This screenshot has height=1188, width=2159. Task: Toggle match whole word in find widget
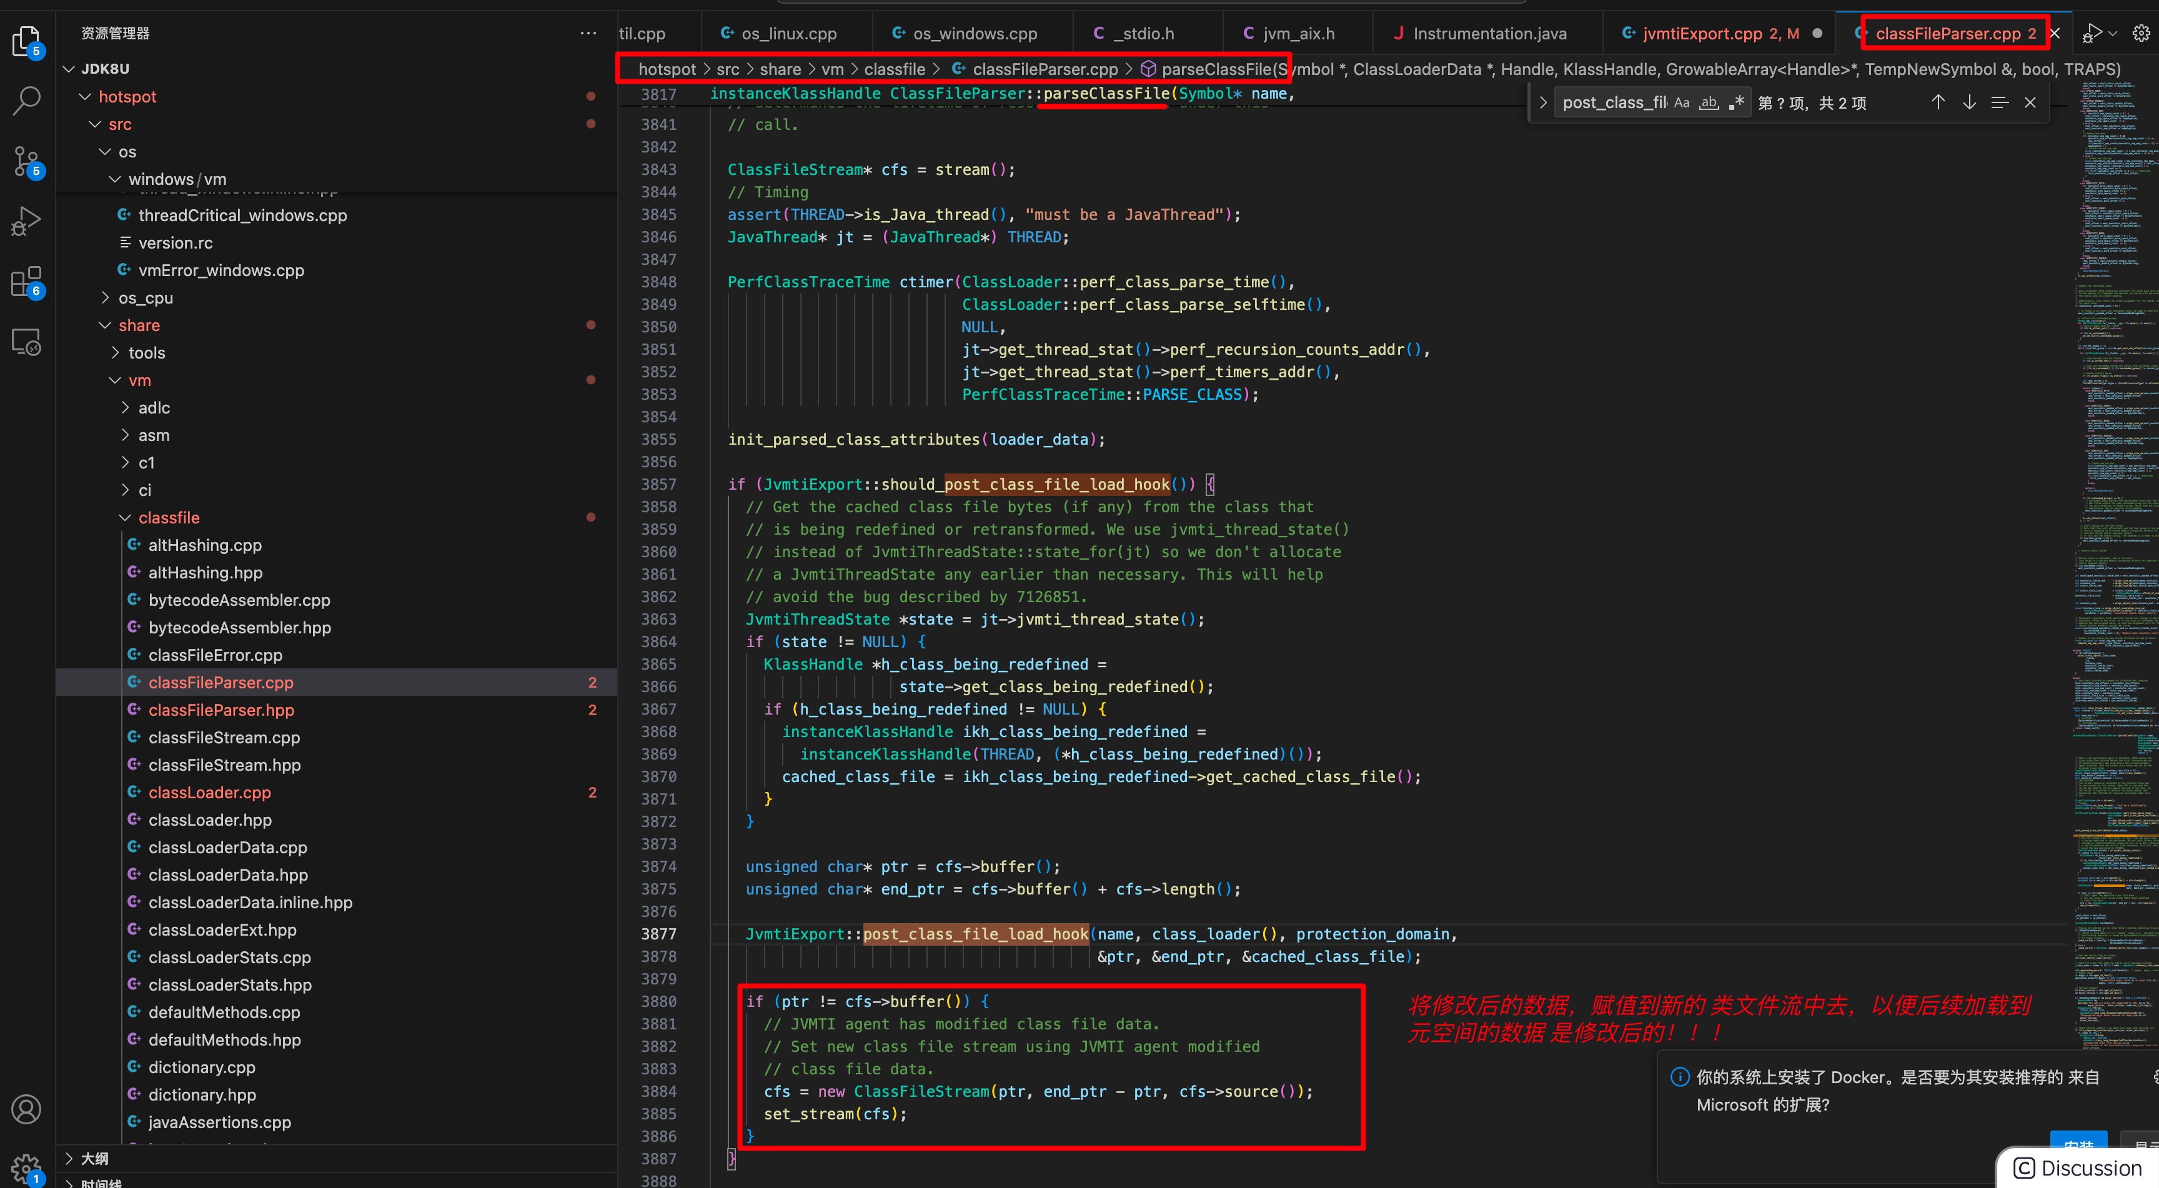pos(1708,102)
